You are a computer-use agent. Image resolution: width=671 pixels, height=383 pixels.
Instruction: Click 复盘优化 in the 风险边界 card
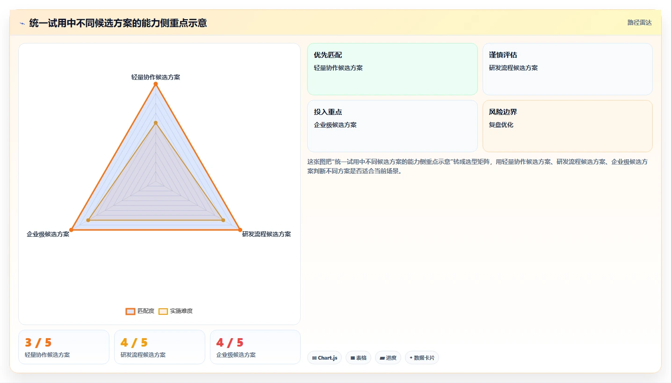coord(501,125)
